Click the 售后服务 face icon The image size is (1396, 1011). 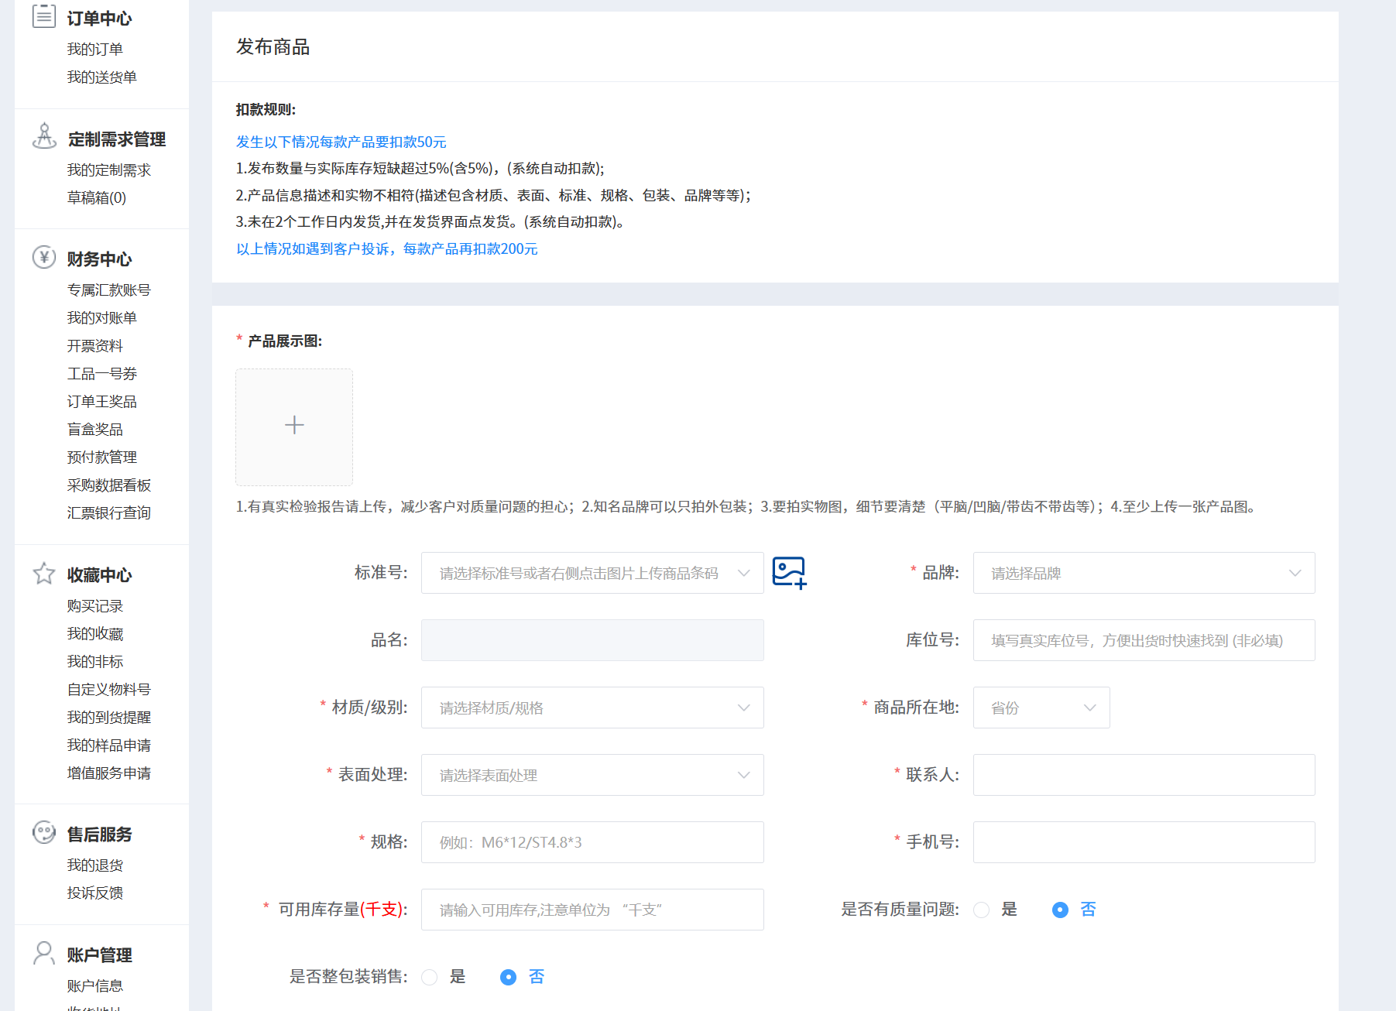44,833
